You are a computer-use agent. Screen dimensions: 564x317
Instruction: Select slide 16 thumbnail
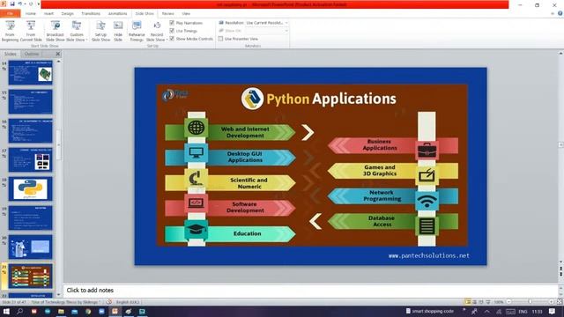pyautogui.click(x=30, y=131)
